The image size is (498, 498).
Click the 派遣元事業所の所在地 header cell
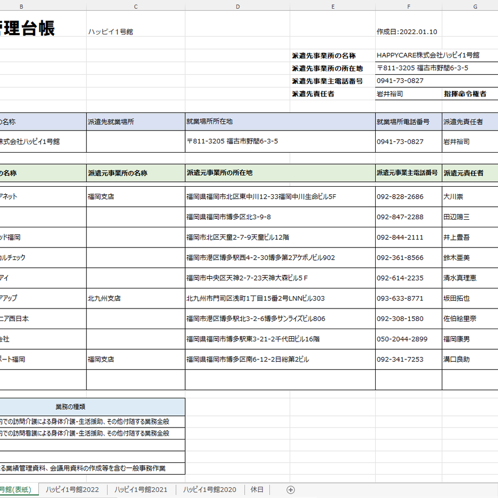click(x=280, y=173)
